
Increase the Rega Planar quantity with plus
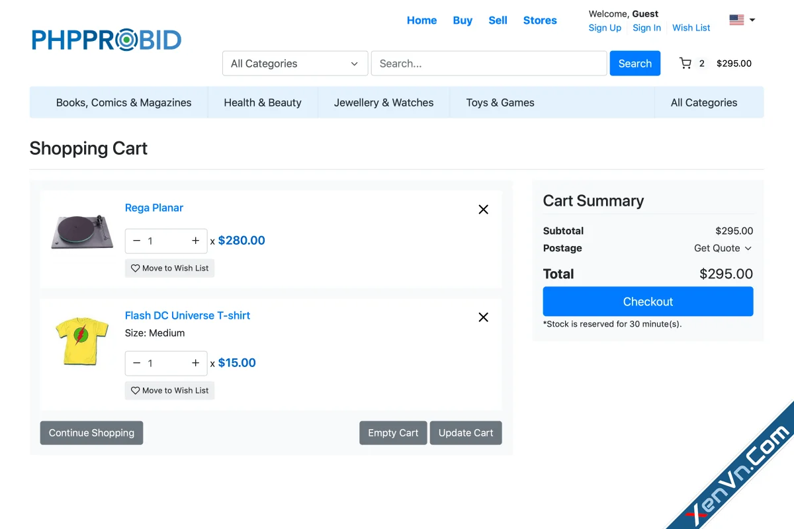pos(195,241)
